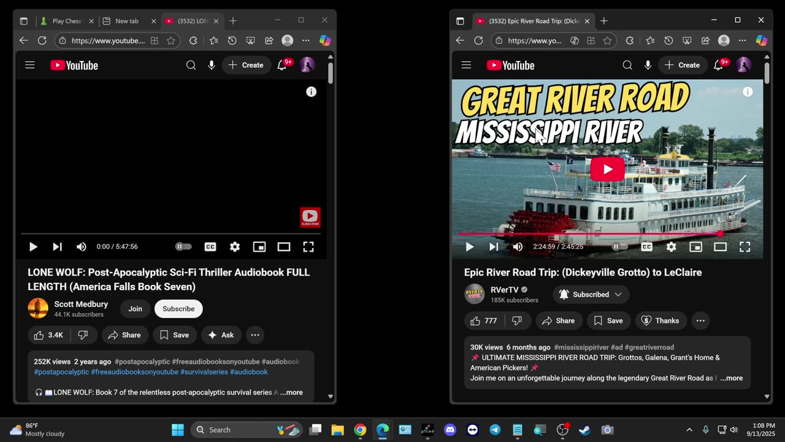This screenshot has height=442, width=785.
Task: Click address bar in left Edge window
Action: (108, 41)
